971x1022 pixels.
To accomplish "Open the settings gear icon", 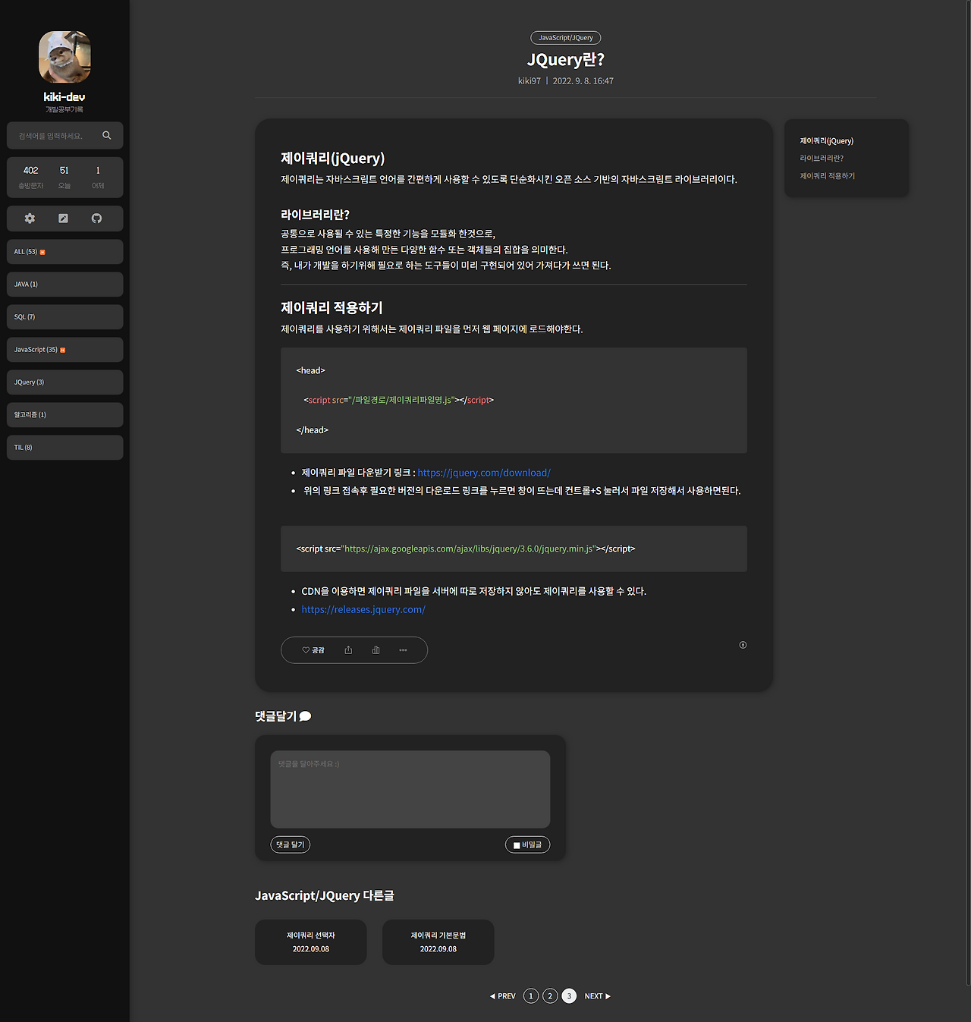I will (30, 219).
